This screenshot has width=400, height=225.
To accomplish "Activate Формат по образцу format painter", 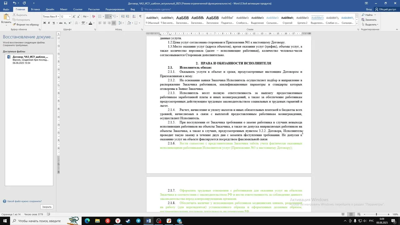I will point(26,24).
